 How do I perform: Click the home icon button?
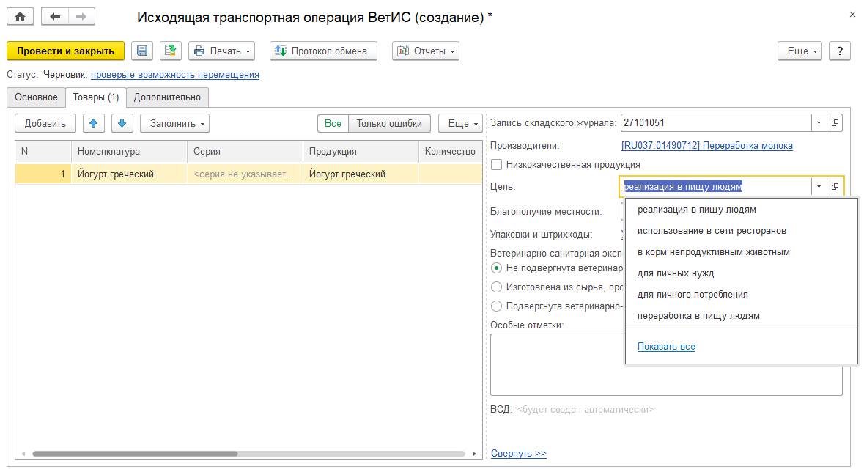point(20,17)
